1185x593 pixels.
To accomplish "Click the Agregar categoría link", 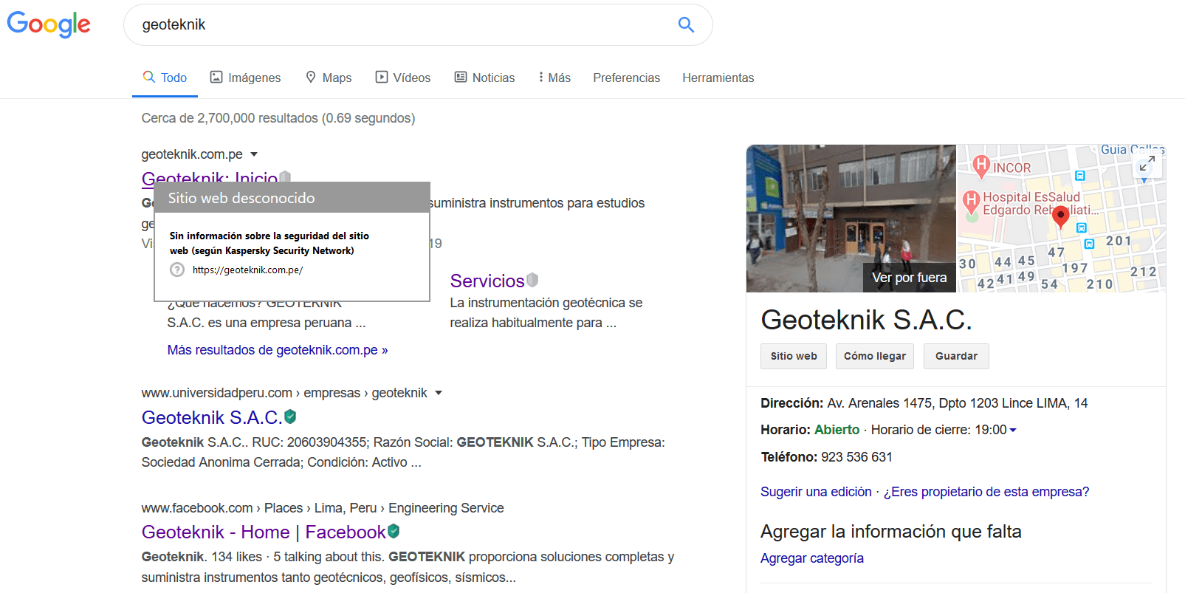I will [x=812, y=558].
